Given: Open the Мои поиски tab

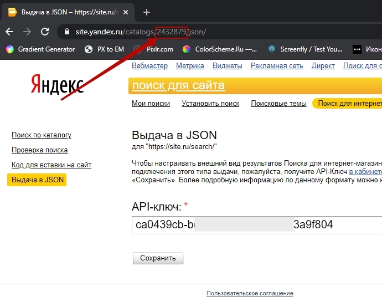Looking at the screenshot, I should tap(151, 104).
